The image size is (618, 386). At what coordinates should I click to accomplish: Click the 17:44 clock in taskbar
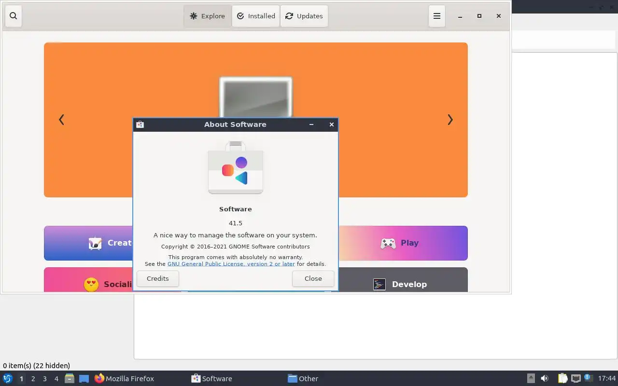[x=607, y=378]
